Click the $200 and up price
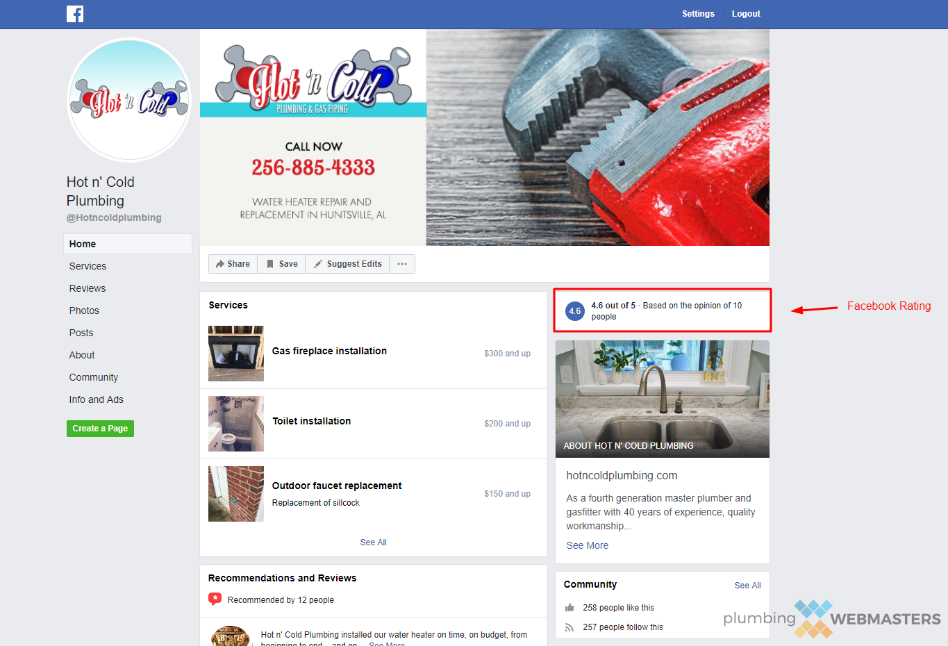Image resolution: width=948 pixels, height=646 pixels. [508, 424]
